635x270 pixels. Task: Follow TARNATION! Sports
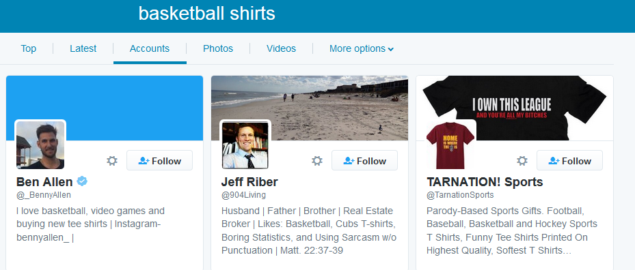coord(570,160)
